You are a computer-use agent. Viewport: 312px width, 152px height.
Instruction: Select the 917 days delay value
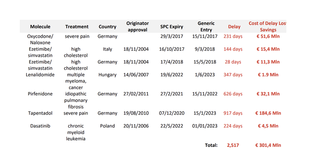(x=233, y=113)
